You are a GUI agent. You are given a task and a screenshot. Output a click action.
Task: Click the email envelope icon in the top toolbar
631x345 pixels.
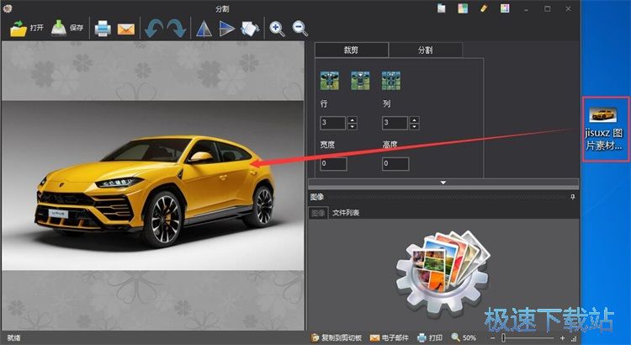point(126,29)
